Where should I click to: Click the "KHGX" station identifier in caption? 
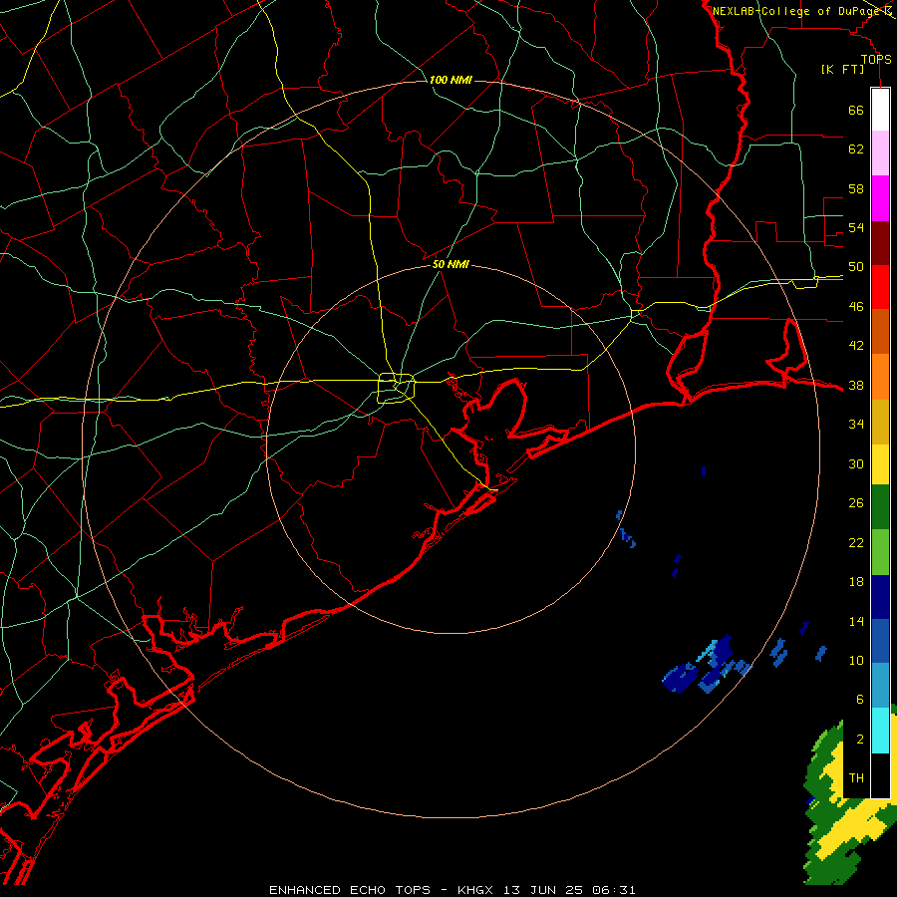click(477, 890)
